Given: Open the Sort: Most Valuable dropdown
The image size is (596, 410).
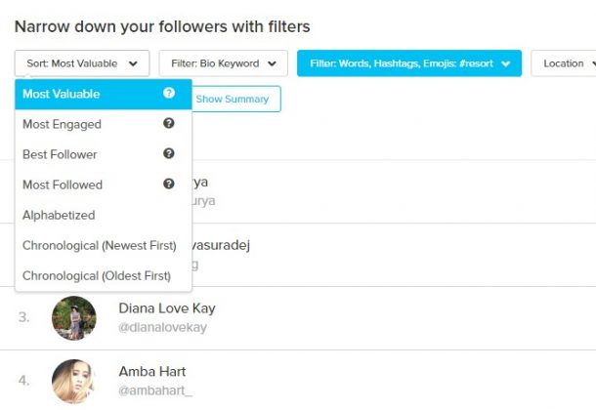Looking at the screenshot, I should coord(82,63).
